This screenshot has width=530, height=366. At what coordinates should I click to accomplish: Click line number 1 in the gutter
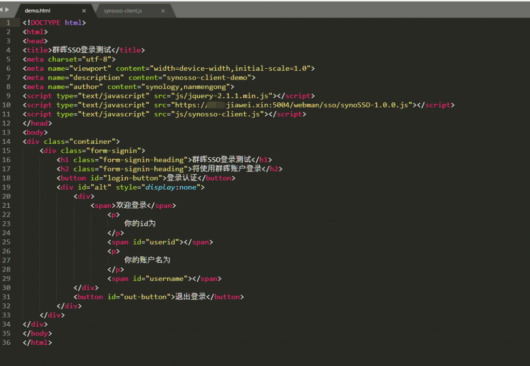click(8, 23)
